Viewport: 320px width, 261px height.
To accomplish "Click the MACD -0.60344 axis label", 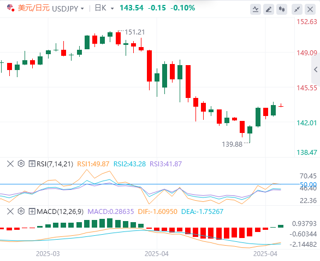I will pyautogui.click(x=303, y=234).
